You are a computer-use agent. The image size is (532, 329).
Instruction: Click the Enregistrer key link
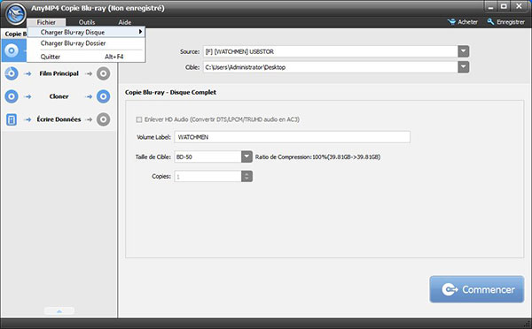[x=506, y=22]
